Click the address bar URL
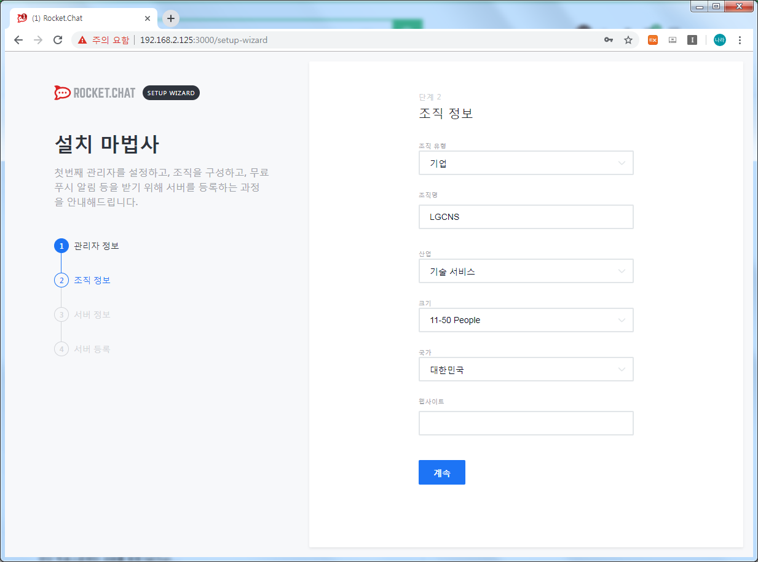This screenshot has width=758, height=562. (x=203, y=40)
